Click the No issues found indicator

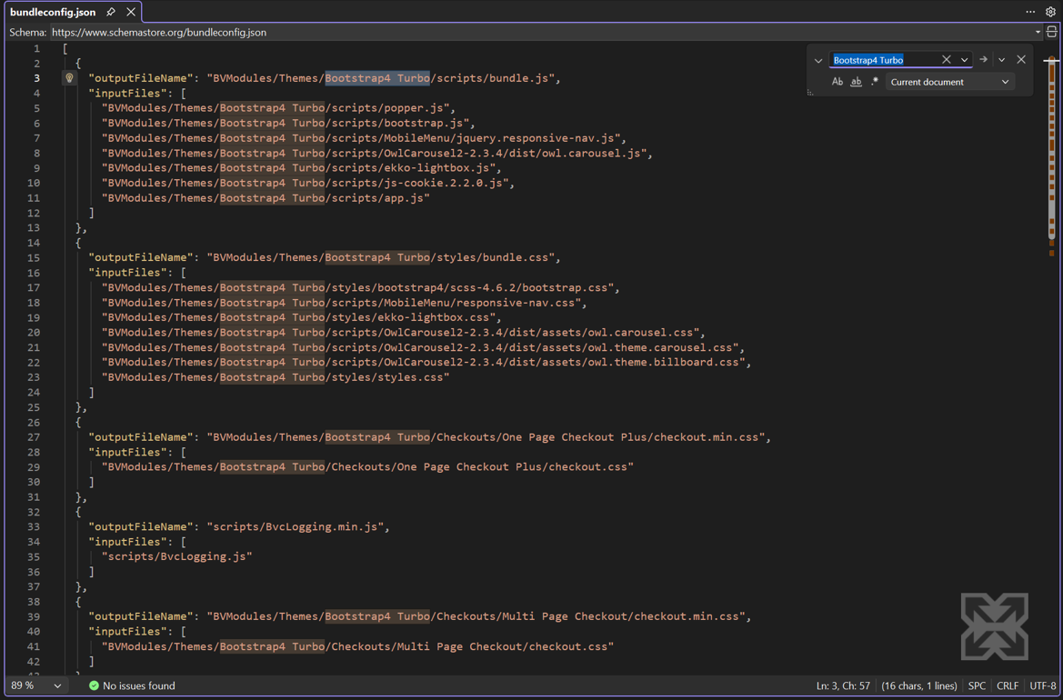point(132,685)
